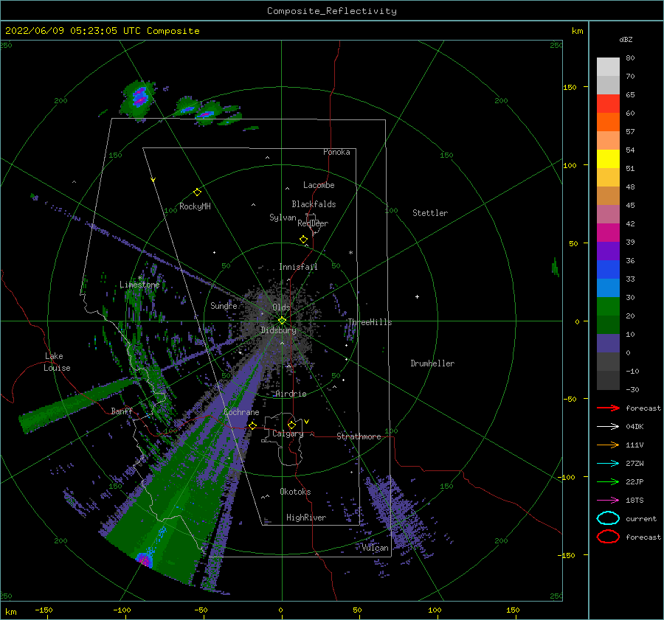Click the Stettler label
This screenshot has height=620, width=664.
click(430, 213)
